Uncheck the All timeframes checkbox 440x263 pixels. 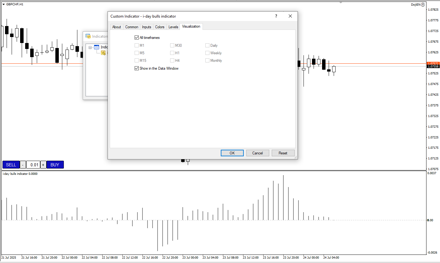click(136, 38)
